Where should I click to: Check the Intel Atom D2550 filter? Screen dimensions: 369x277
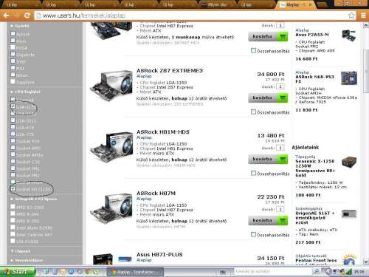coord(13,227)
